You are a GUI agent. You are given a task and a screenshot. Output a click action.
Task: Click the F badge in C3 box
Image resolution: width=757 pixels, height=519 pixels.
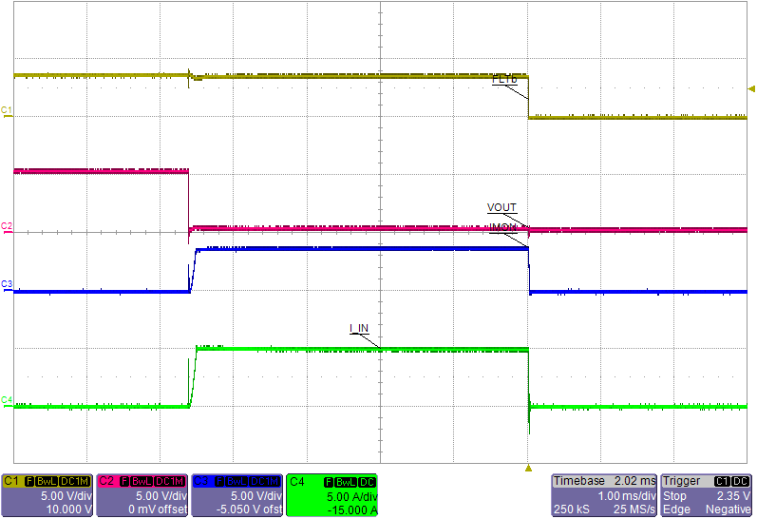pyautogui.click(x=219, y=482)
